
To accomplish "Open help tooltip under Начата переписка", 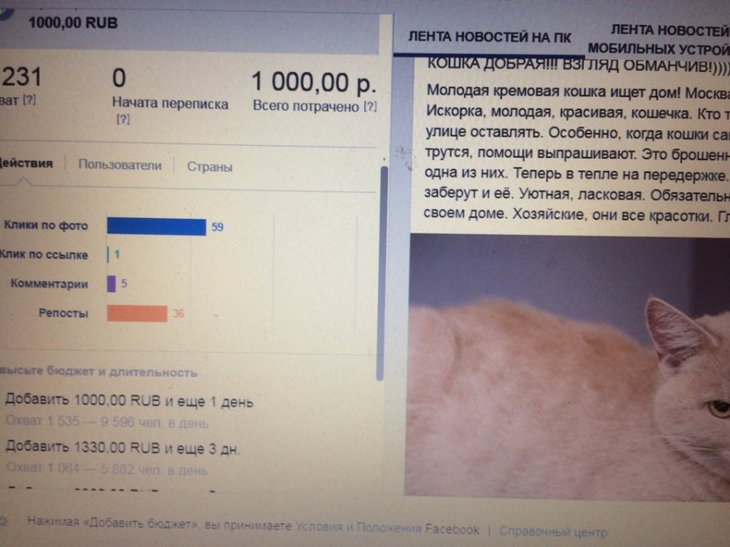I will tap(123, 120).
